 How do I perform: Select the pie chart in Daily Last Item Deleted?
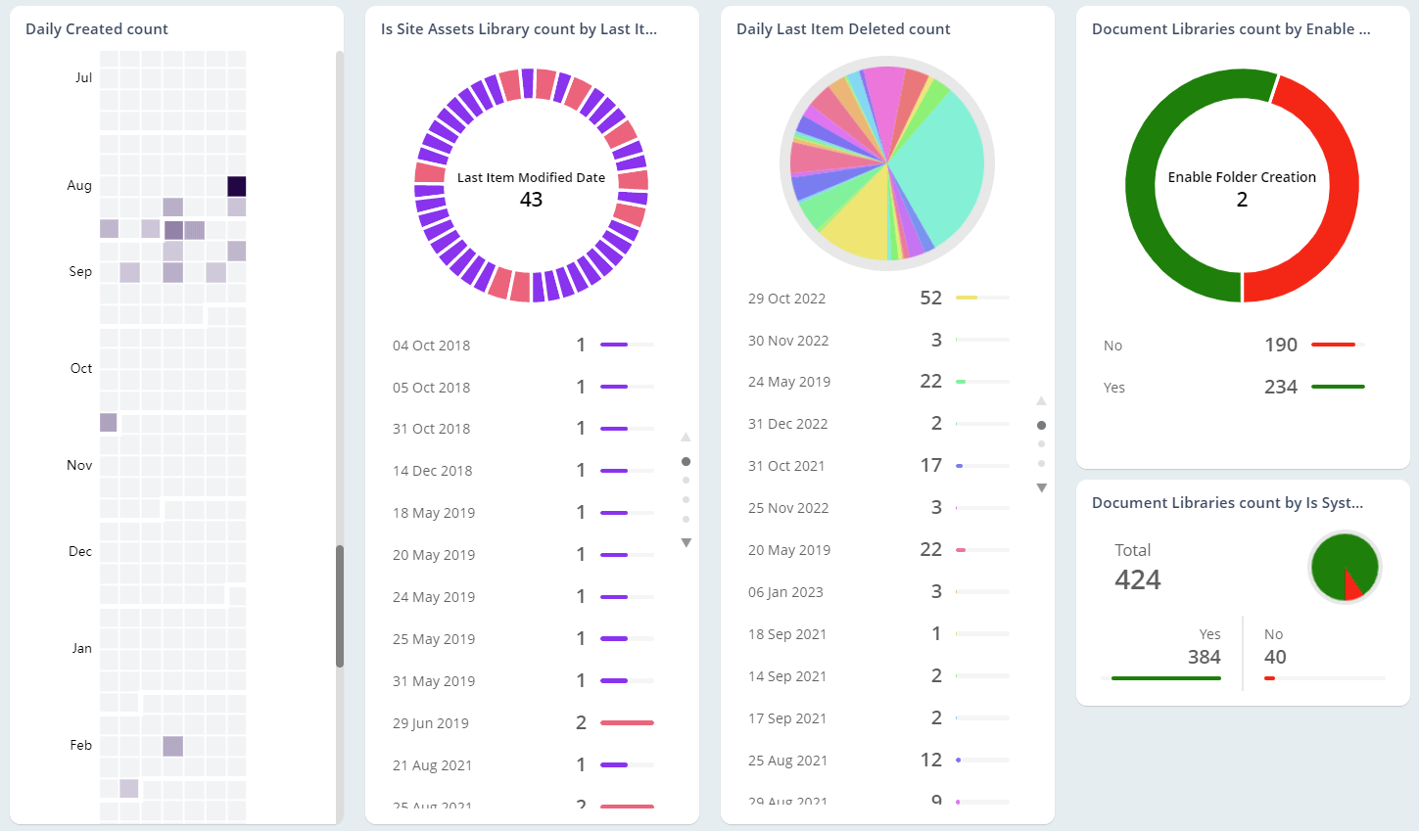(x=886, y=162)
